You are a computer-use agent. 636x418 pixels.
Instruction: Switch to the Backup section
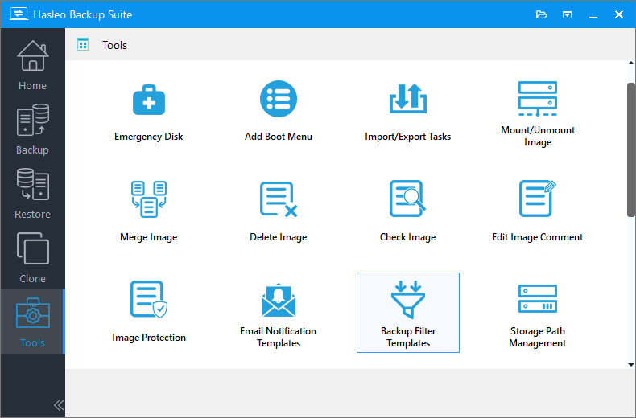click(x=32, y=129)
